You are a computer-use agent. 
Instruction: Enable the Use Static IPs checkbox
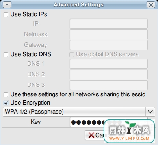(x=6, y=15)
